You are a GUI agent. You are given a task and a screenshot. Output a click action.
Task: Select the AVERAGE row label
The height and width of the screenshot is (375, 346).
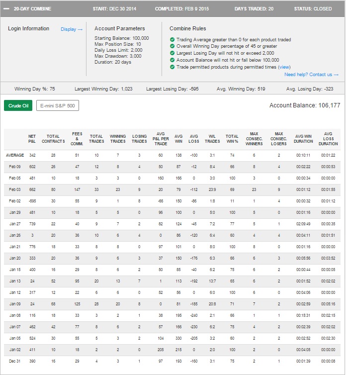coord(15,155)
